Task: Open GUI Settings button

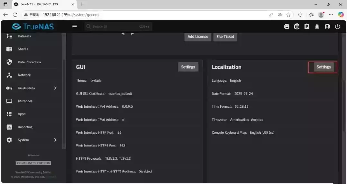Action: pyautogui.click(x=188, y=67)
